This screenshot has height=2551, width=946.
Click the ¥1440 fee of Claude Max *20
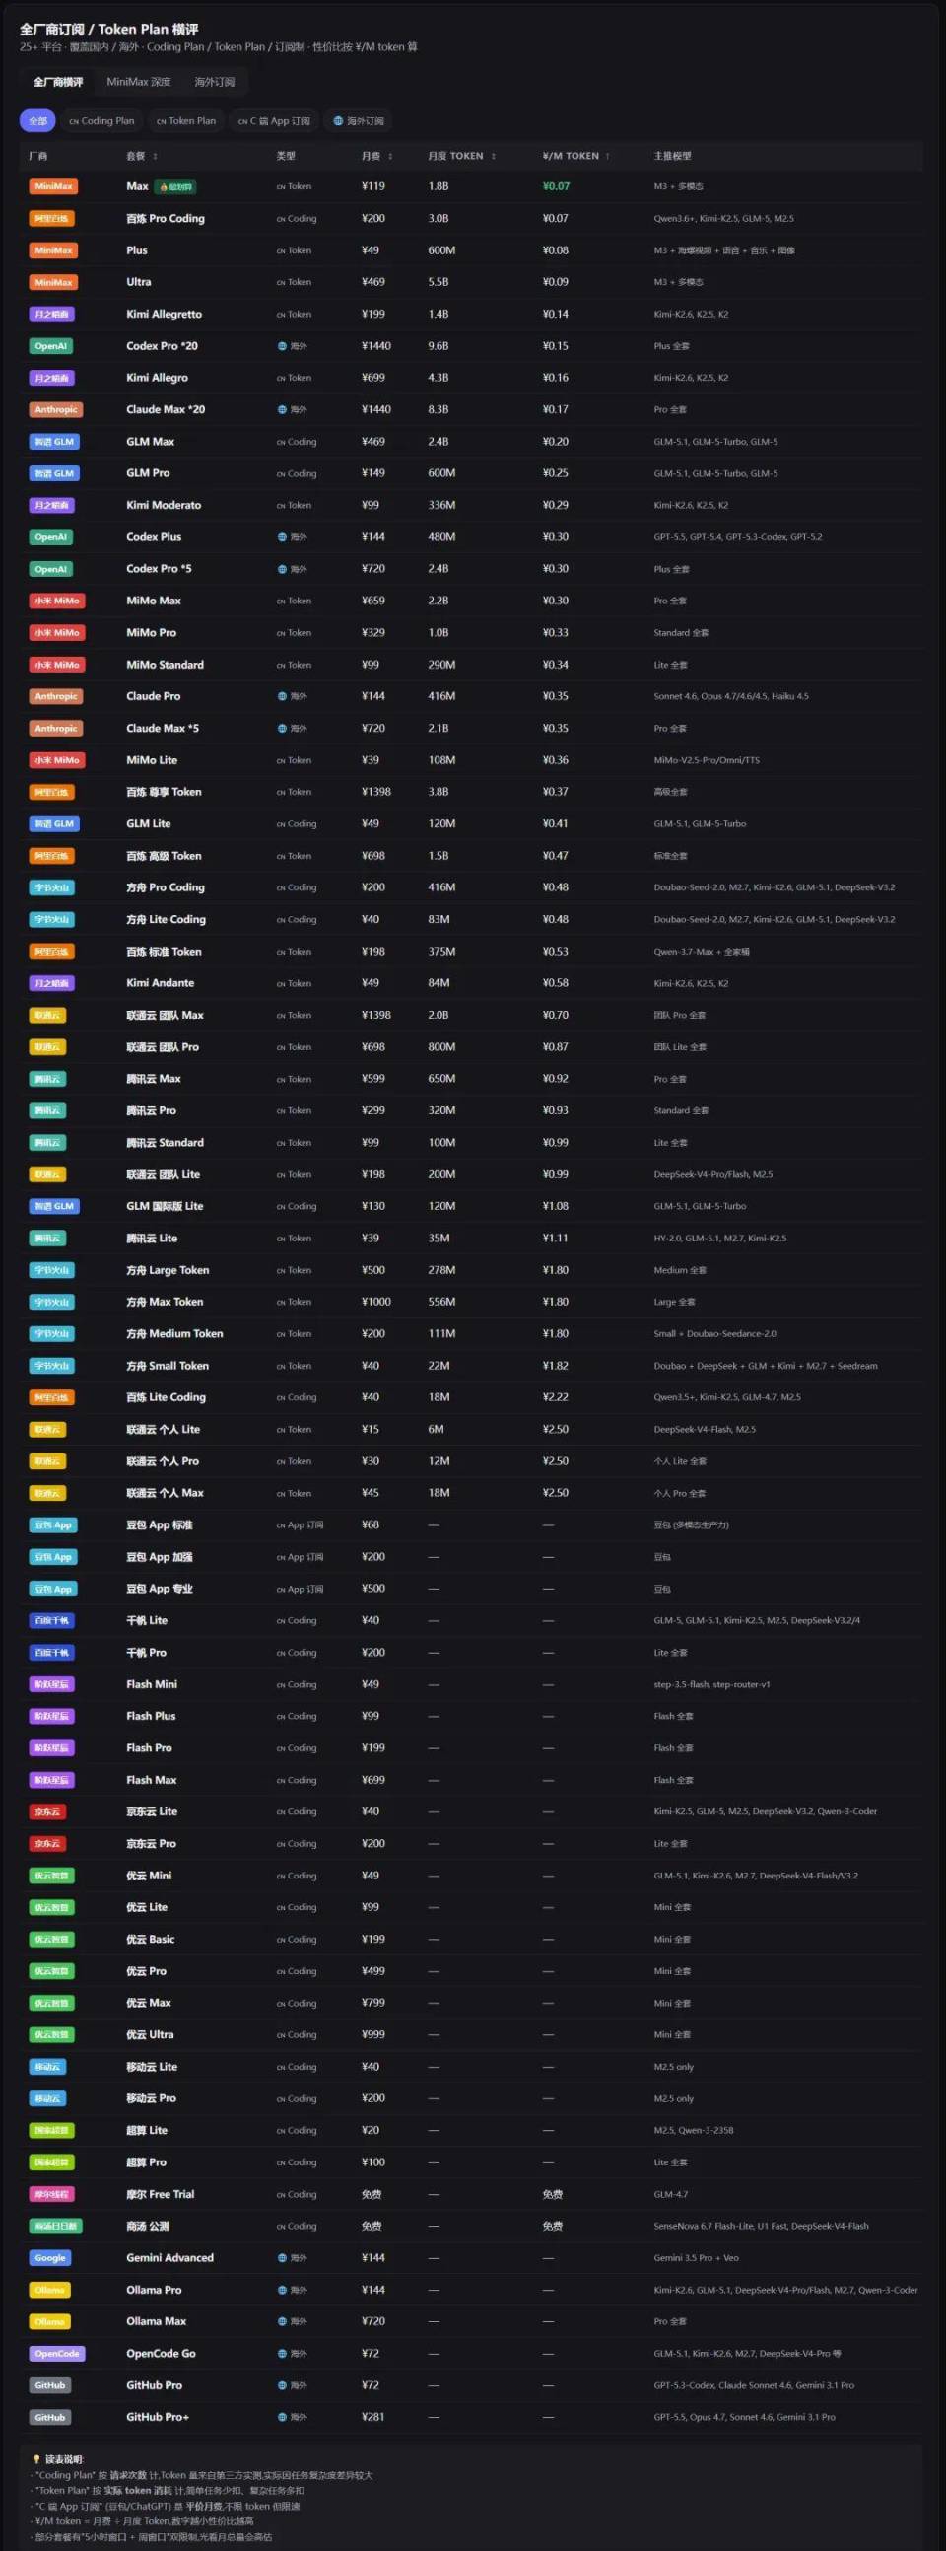[376, 410]
